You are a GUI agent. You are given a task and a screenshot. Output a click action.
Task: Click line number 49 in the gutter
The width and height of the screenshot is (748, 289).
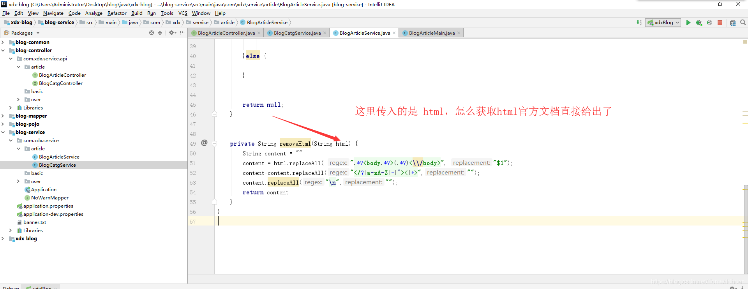193,144
